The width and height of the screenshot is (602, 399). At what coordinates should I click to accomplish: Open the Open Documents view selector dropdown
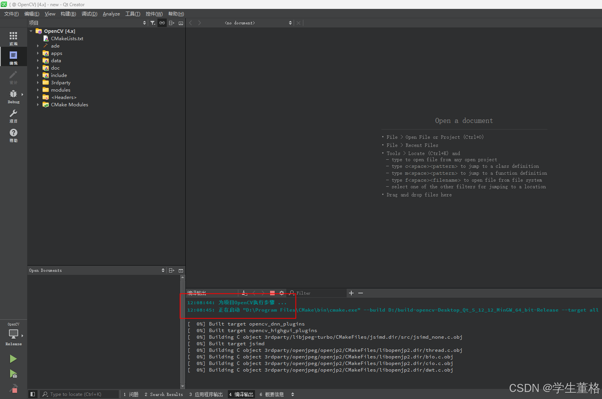pyautogui.click(x=97, y=270)
